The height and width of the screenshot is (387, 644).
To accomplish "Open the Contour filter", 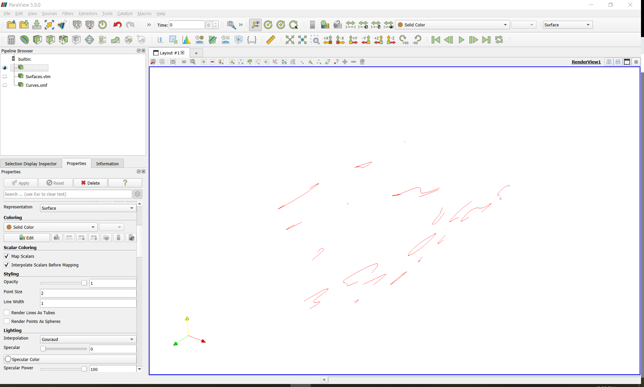I will click(x=24, y=40).
